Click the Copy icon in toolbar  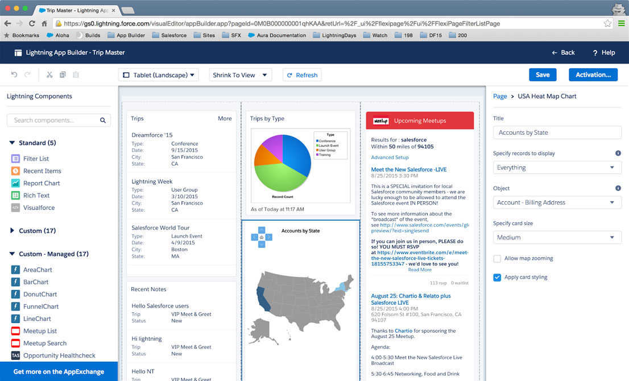pos(63,74)
